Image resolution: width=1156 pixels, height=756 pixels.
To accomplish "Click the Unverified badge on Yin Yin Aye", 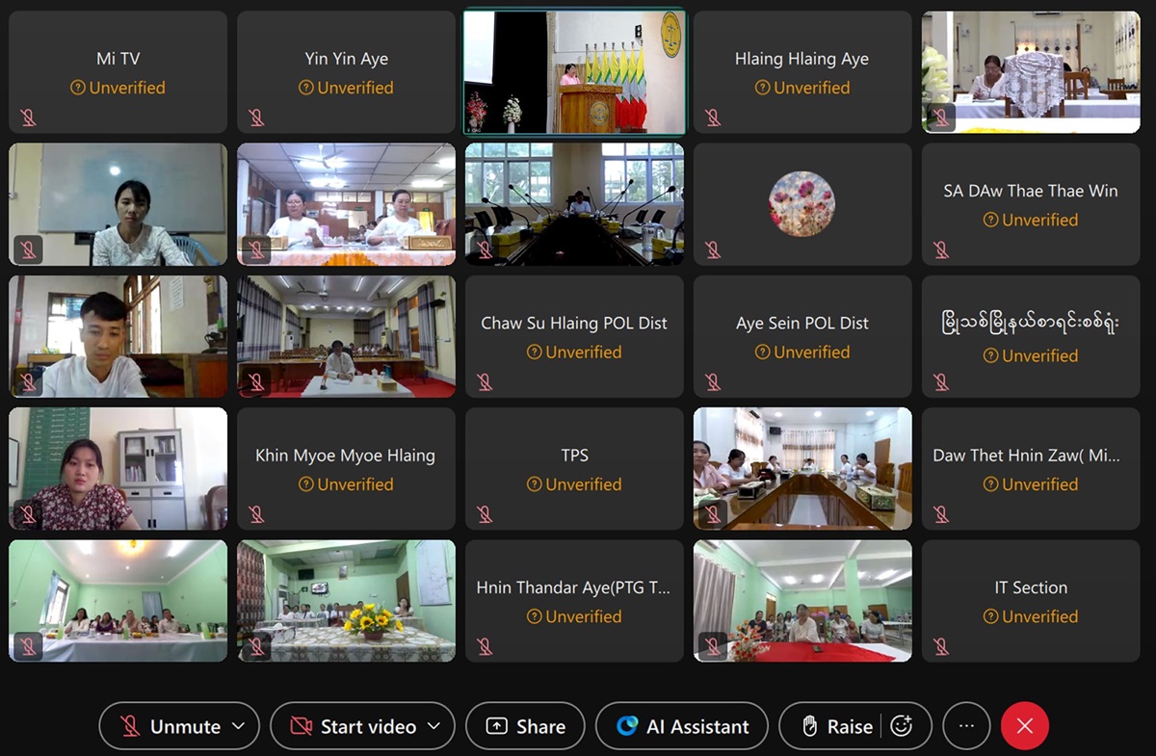I will pos(346,88).
